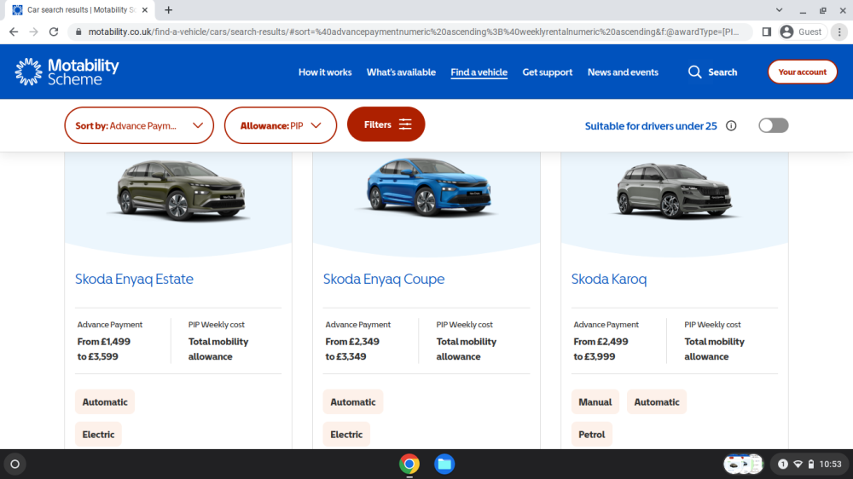Click the Automatic tag on Skoda Karoq

point(657,401)
